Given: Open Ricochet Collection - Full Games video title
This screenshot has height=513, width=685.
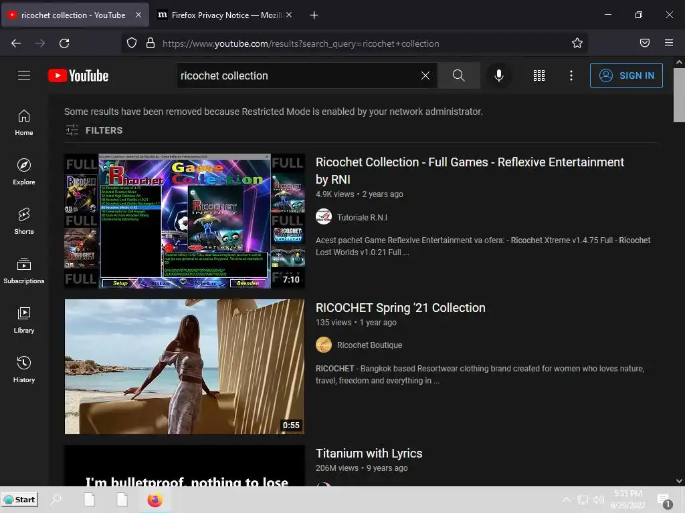Looking at the screenshot, I should pos(470,170).
